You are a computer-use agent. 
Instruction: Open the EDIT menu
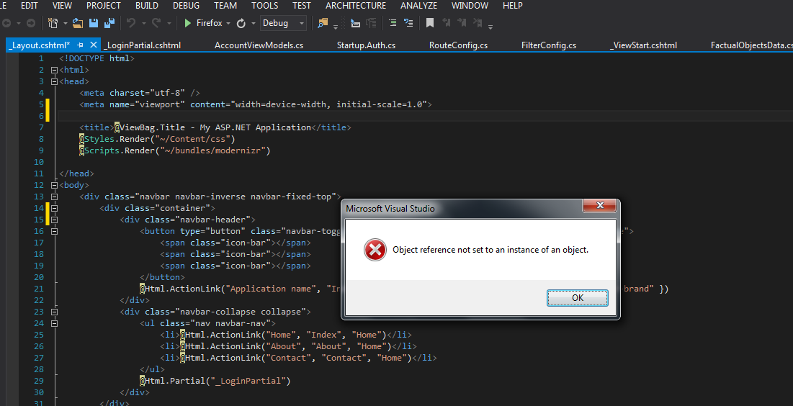click(30, 6)
